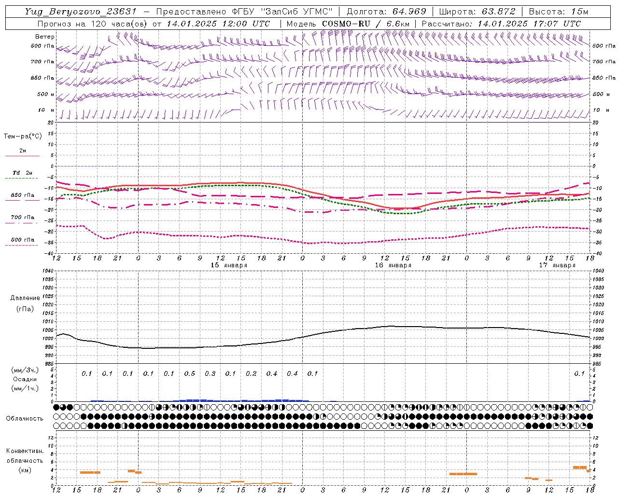Click the 0.3 three-hour precipitation value
This screenshot has height=494, width=618.
pyautogui.click(x=210, y=374)
